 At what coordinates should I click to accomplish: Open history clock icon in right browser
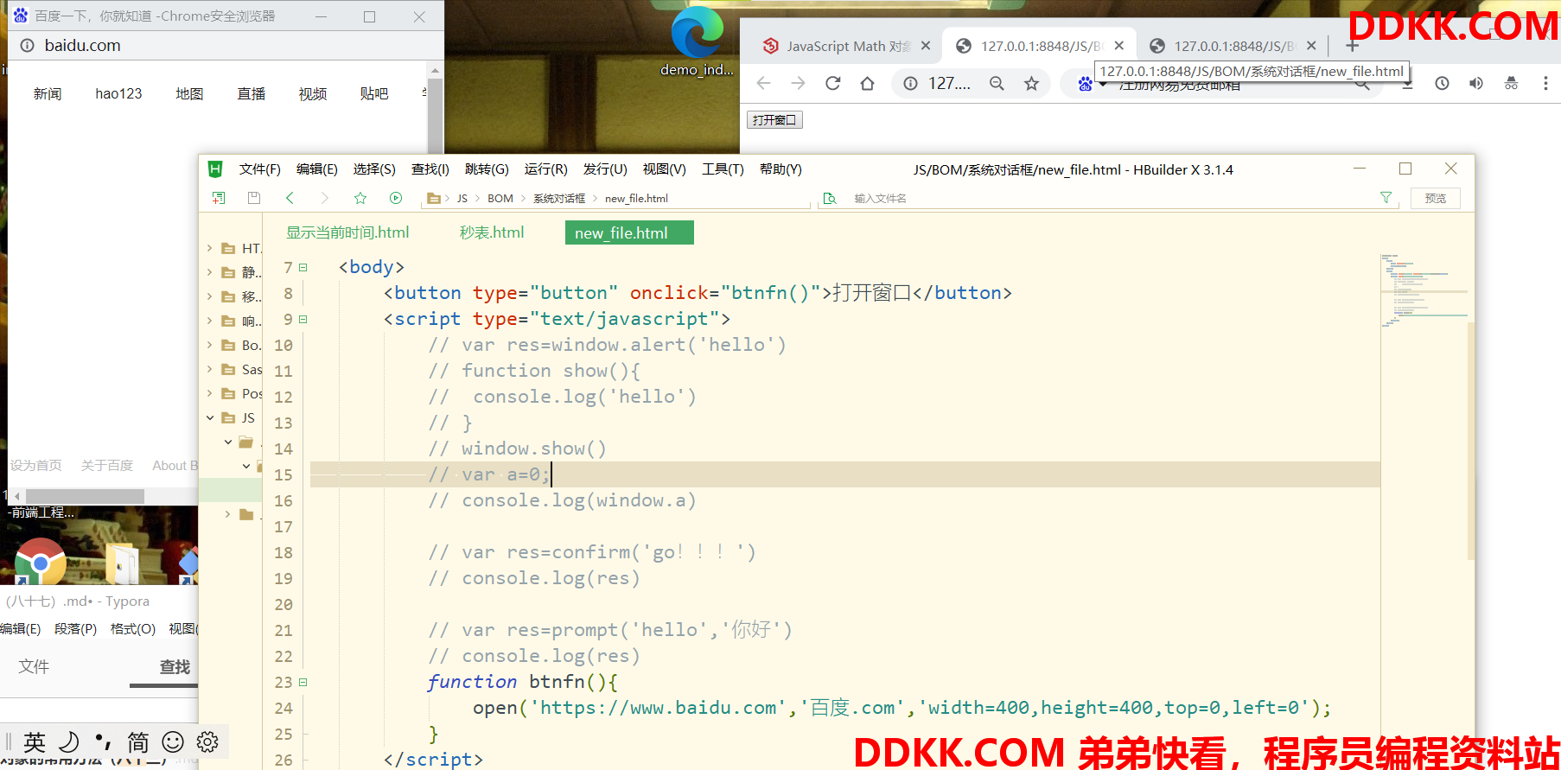click(1442, 83)
